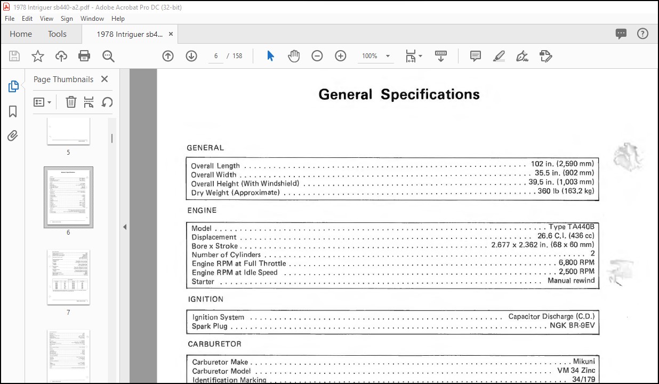Open the Attachments paperclip panel
Image resolution: width=659 pixels, height=384 pixels.
[13, 136]
